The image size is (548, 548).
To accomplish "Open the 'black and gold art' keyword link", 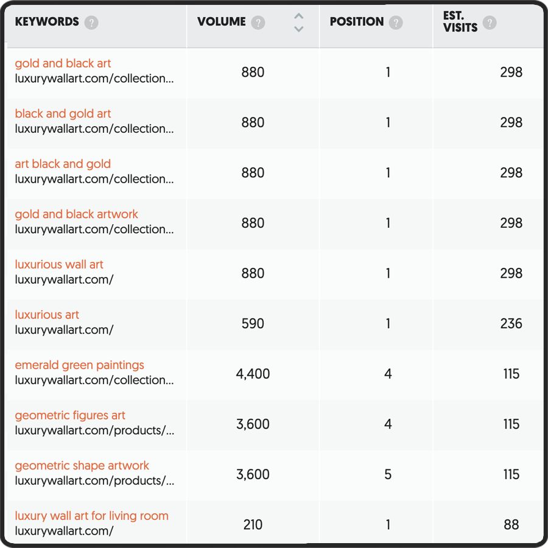I will tap(63, 114).
